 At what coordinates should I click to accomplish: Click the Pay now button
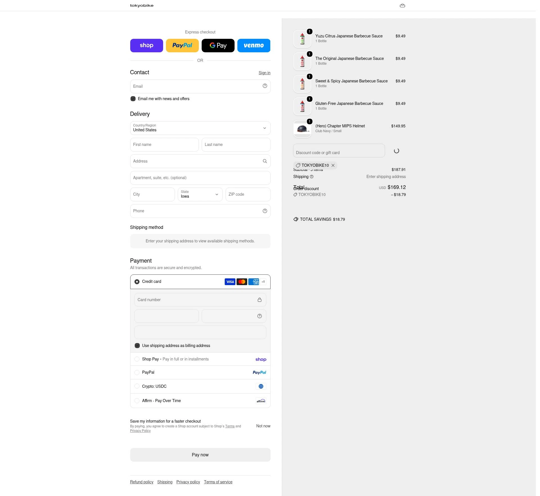[200, 455]
